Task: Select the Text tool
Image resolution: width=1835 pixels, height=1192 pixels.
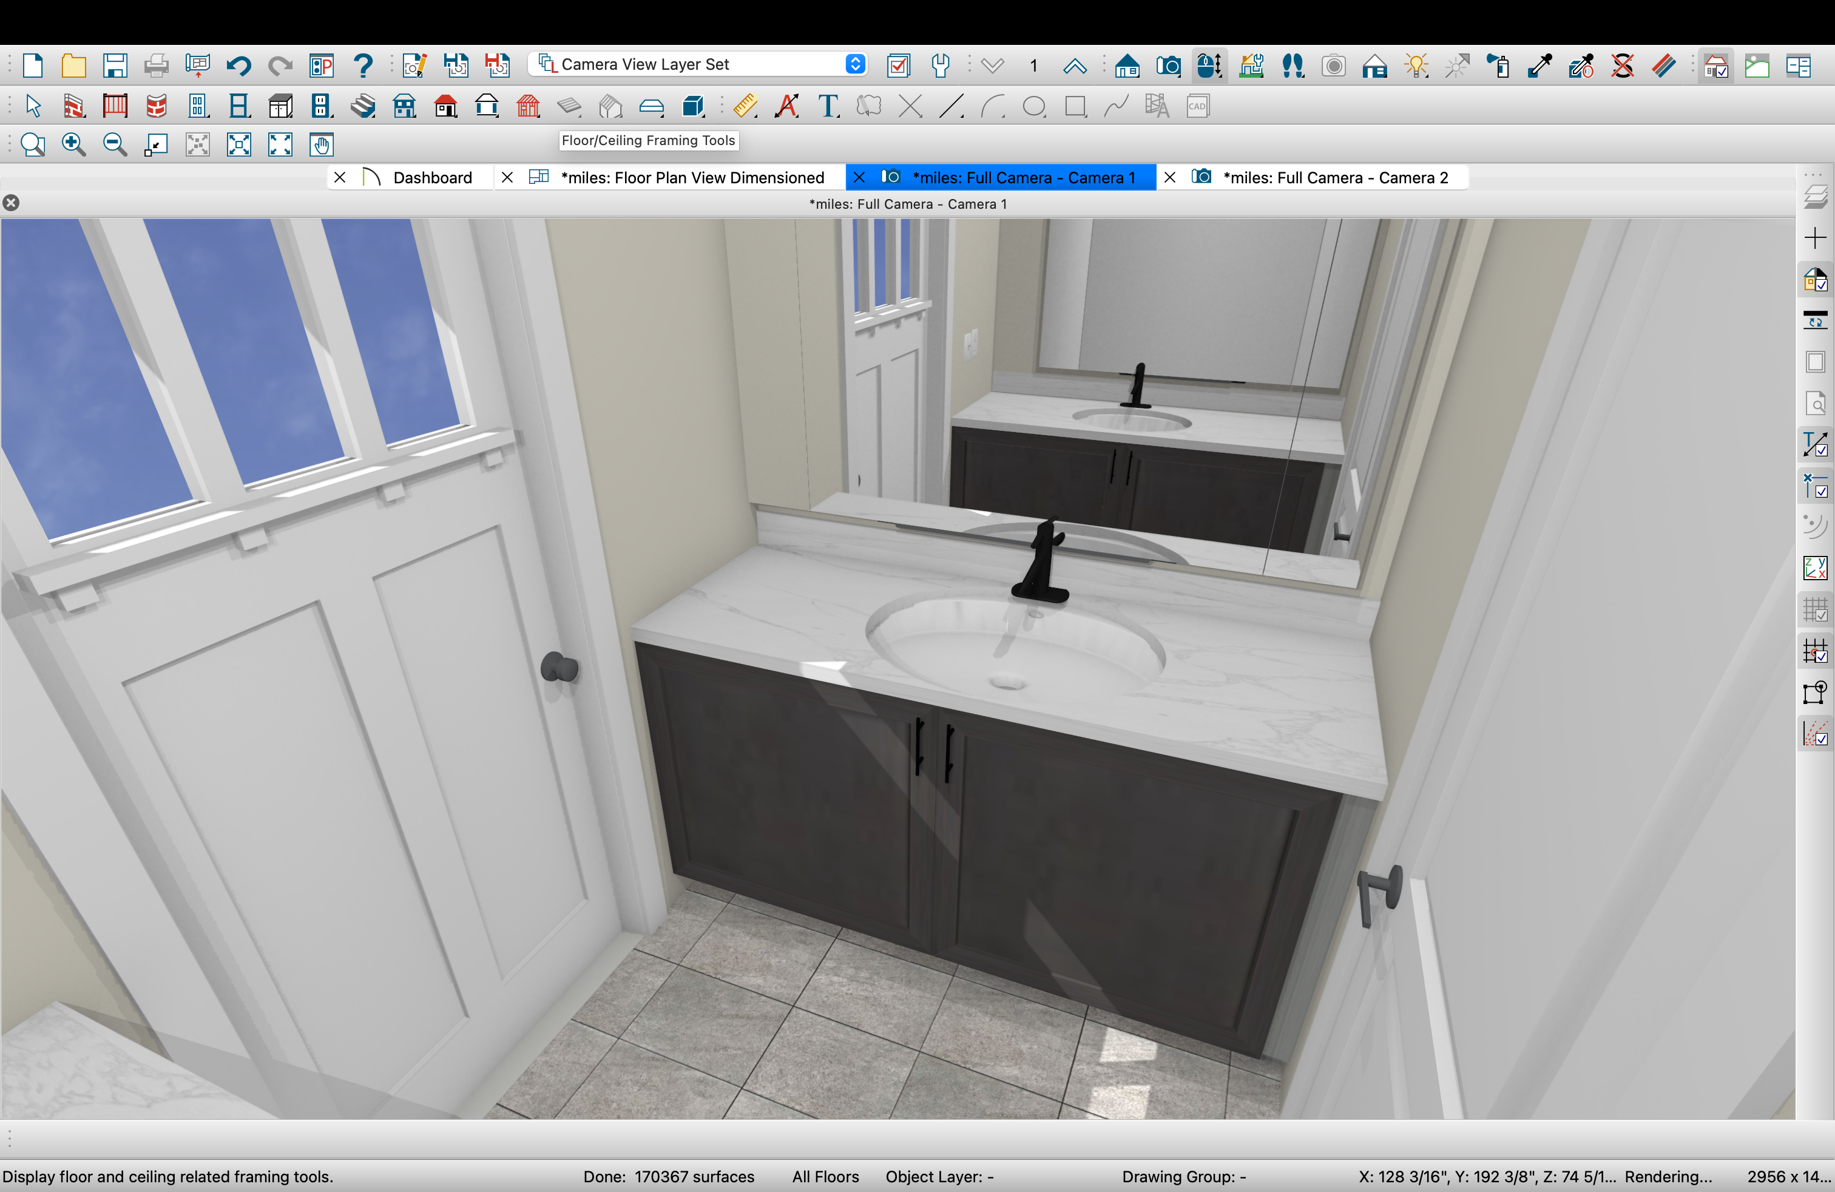Action: [828, 106]
